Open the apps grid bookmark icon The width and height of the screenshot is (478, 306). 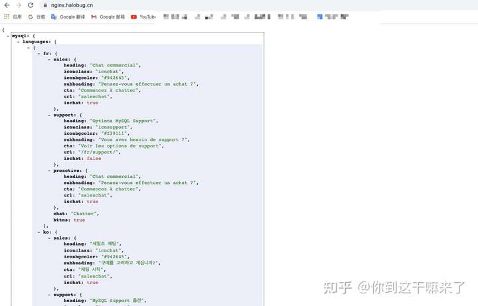coord(7,17)
